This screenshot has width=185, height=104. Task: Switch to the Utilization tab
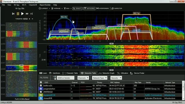click(123, 73)
